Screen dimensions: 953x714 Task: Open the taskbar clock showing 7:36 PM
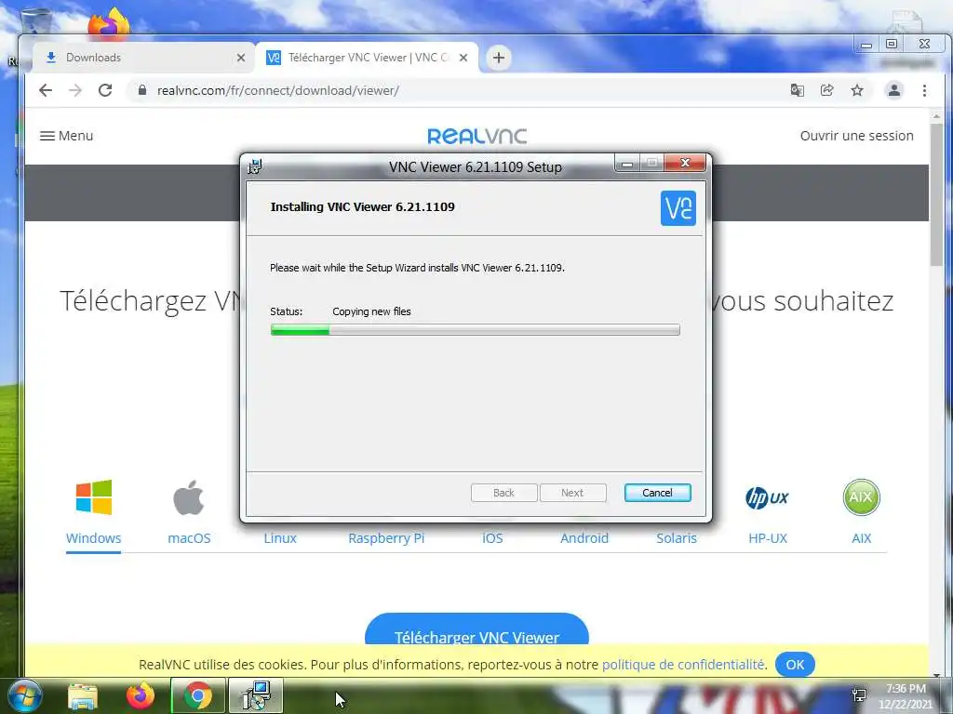point(906,695)
